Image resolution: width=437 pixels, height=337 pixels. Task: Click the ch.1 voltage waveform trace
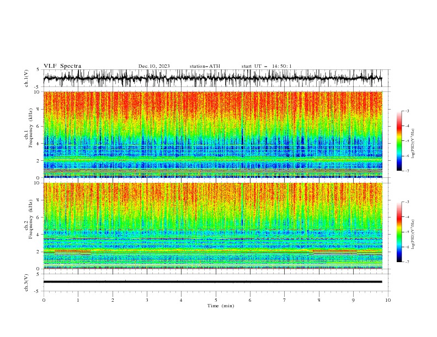(213, 78)
